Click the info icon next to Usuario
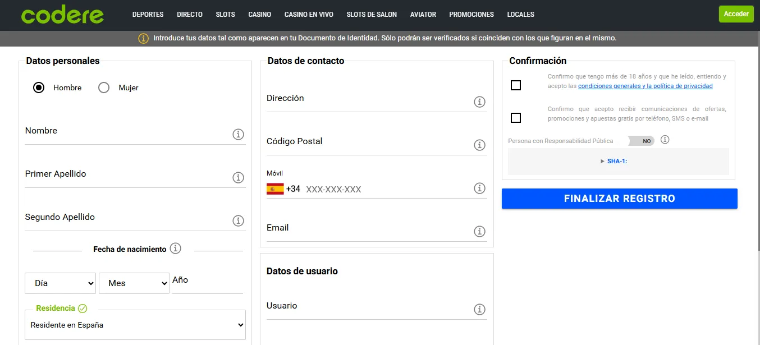 [x=480, y=309]
